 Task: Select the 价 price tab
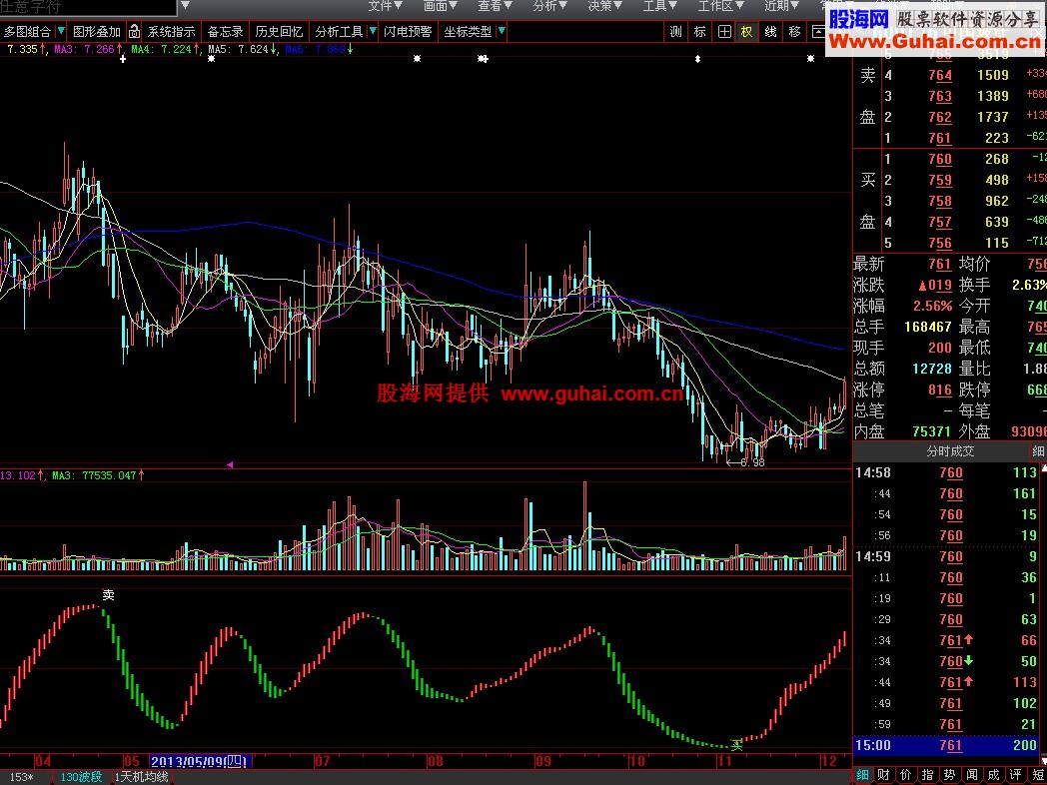click(x=905, y=776)
